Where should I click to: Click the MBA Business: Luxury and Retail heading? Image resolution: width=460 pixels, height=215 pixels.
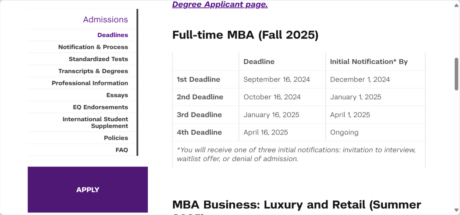(x=296, y=205)
